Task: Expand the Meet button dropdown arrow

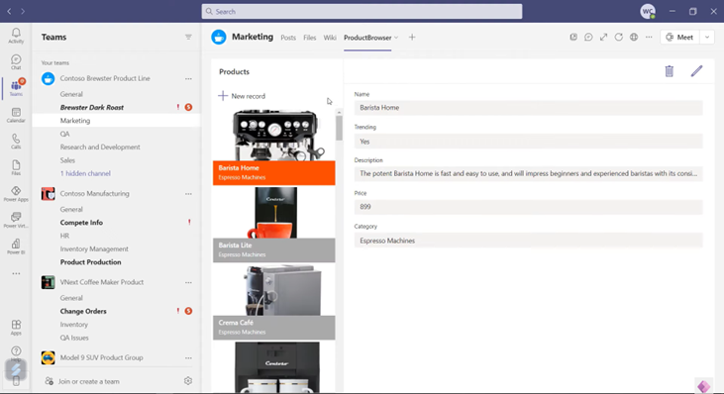Action: tap(707, 38)
